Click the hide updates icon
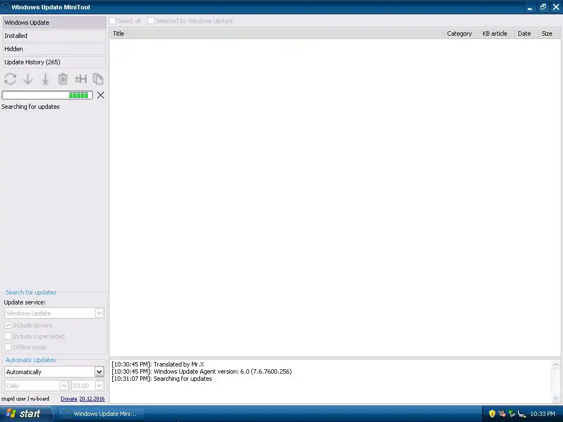Screen dimensions: 563x422 (80, 79)
